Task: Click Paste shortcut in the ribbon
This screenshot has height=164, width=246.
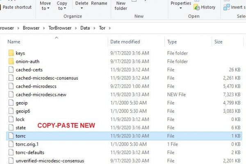Action: pos(17,7)
